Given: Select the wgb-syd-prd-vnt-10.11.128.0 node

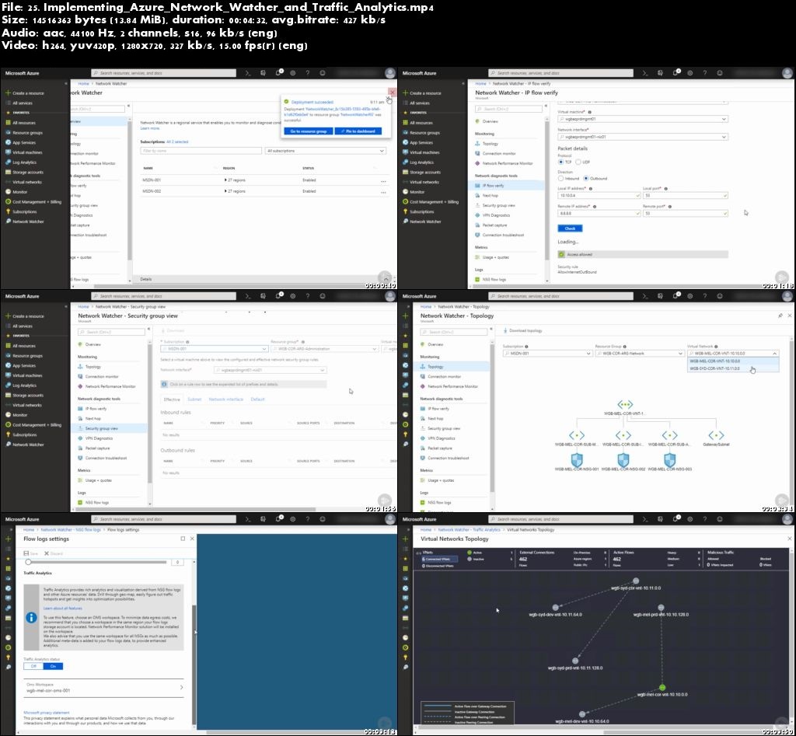Looking at the screenshot, I should (x=575, y=661).
